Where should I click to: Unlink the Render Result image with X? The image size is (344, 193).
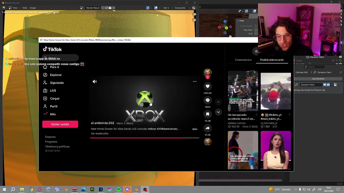tap(113, 8)
